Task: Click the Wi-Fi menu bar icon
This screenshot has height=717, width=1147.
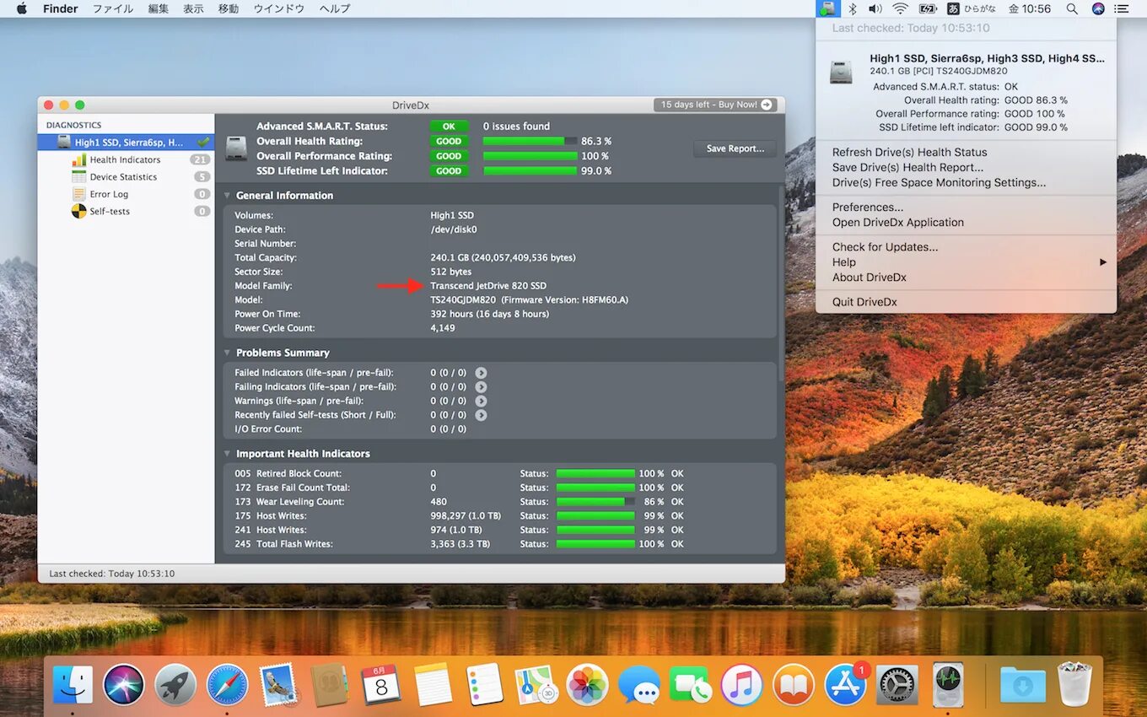Action: [x=901, y=8]
